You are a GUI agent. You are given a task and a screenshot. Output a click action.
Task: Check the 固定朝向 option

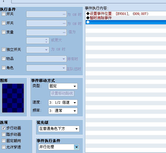click(3, 141)
